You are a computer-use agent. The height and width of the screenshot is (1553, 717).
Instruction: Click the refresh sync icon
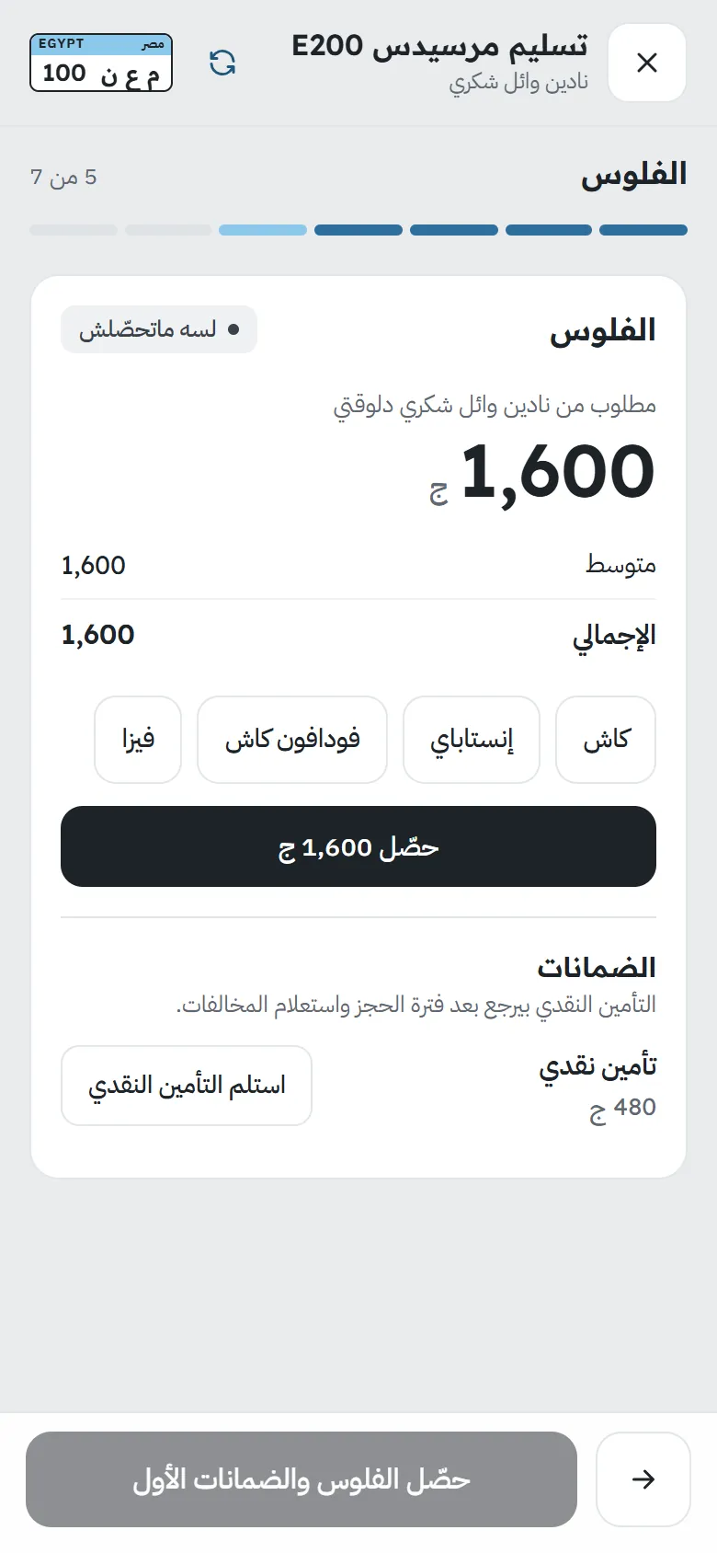click(x=222, y=63)
